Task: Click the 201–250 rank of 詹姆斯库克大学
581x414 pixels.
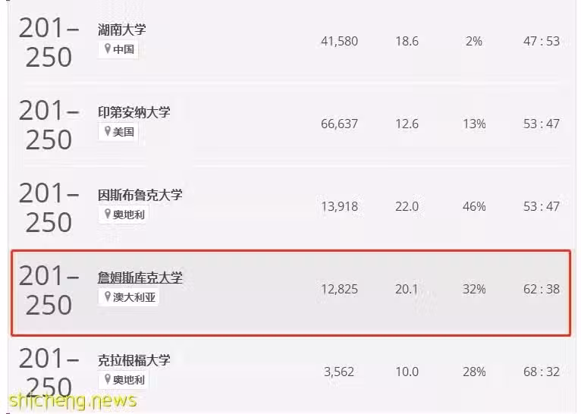Action: pos(49,290)
